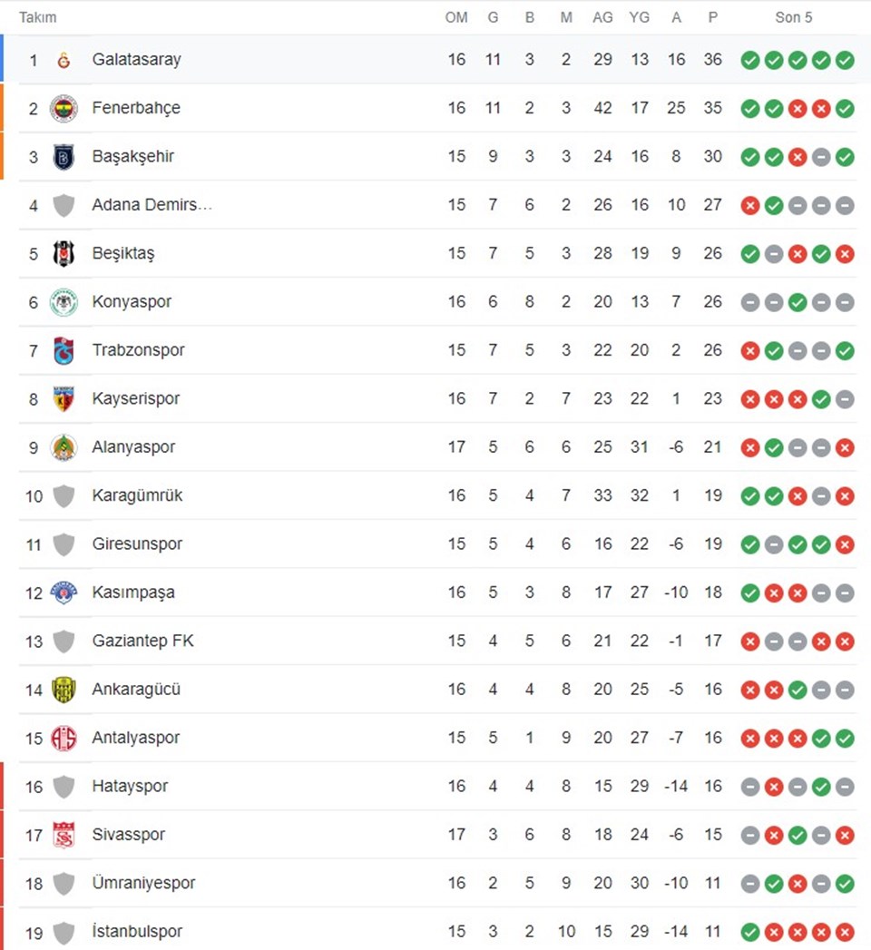This screenshot has height=950, width=871.
Task: Click Galatasaray's most recent win indicator
Action: (845, 60)
